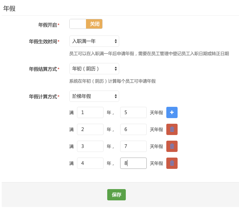Image resolution: width=239 pixels, height=209 pixels.
Task: Toggle the 年假开启 switch
Action: click(86, 24)
